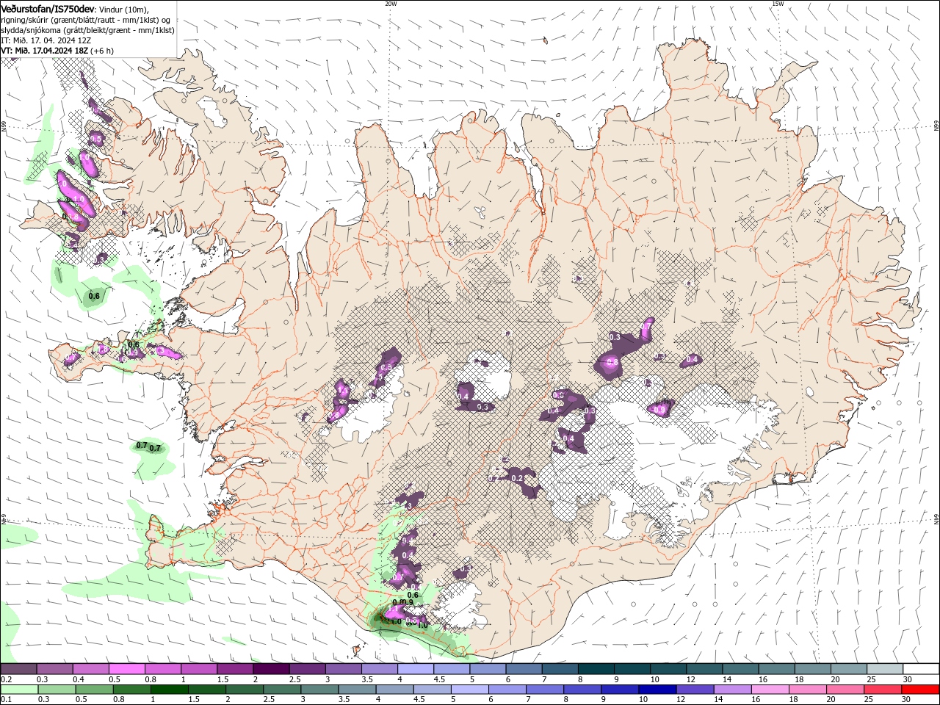
Task: Select the 0.5–0.8 green swatch, lower scale
Action: (93, 690)
